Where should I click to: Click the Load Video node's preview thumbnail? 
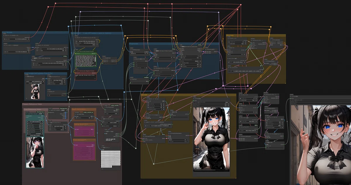pos(35,152)
